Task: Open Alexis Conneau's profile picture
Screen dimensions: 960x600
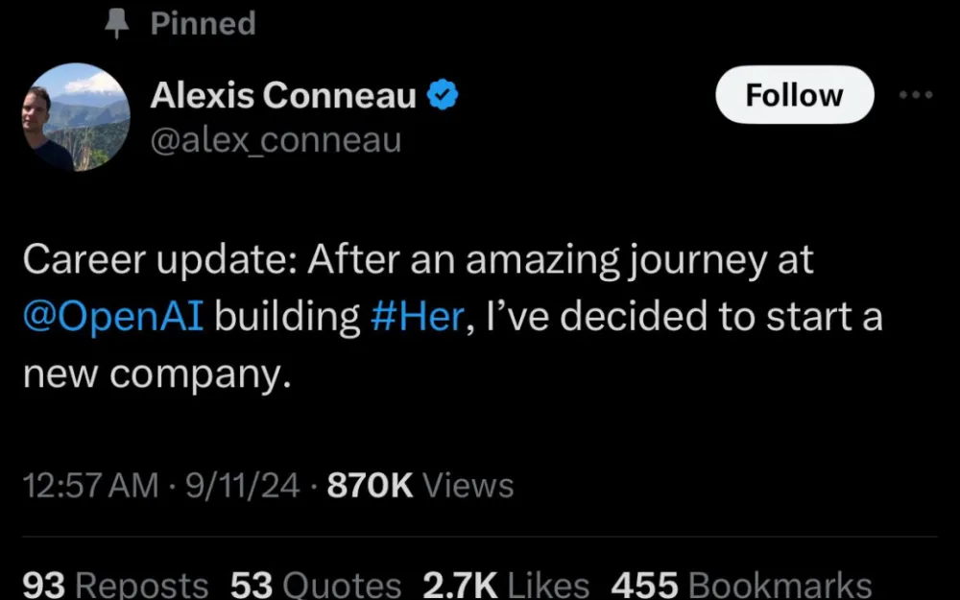Action: tap(76, 117)
